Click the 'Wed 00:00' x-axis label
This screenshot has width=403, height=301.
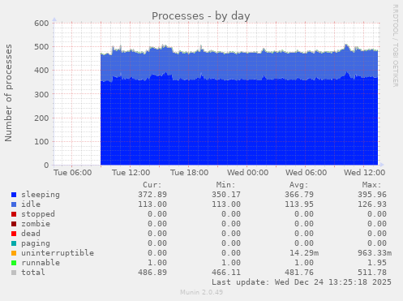click(248, 173)
